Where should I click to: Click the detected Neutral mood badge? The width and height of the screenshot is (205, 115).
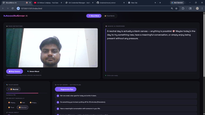[x=13, y=89]
